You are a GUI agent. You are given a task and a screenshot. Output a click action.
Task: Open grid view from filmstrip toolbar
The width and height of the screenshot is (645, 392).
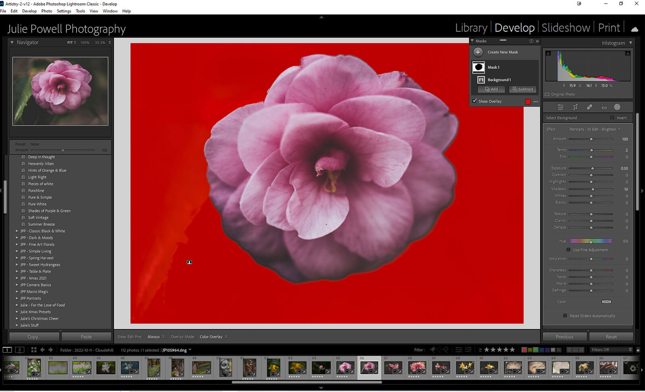pos(34,350)
